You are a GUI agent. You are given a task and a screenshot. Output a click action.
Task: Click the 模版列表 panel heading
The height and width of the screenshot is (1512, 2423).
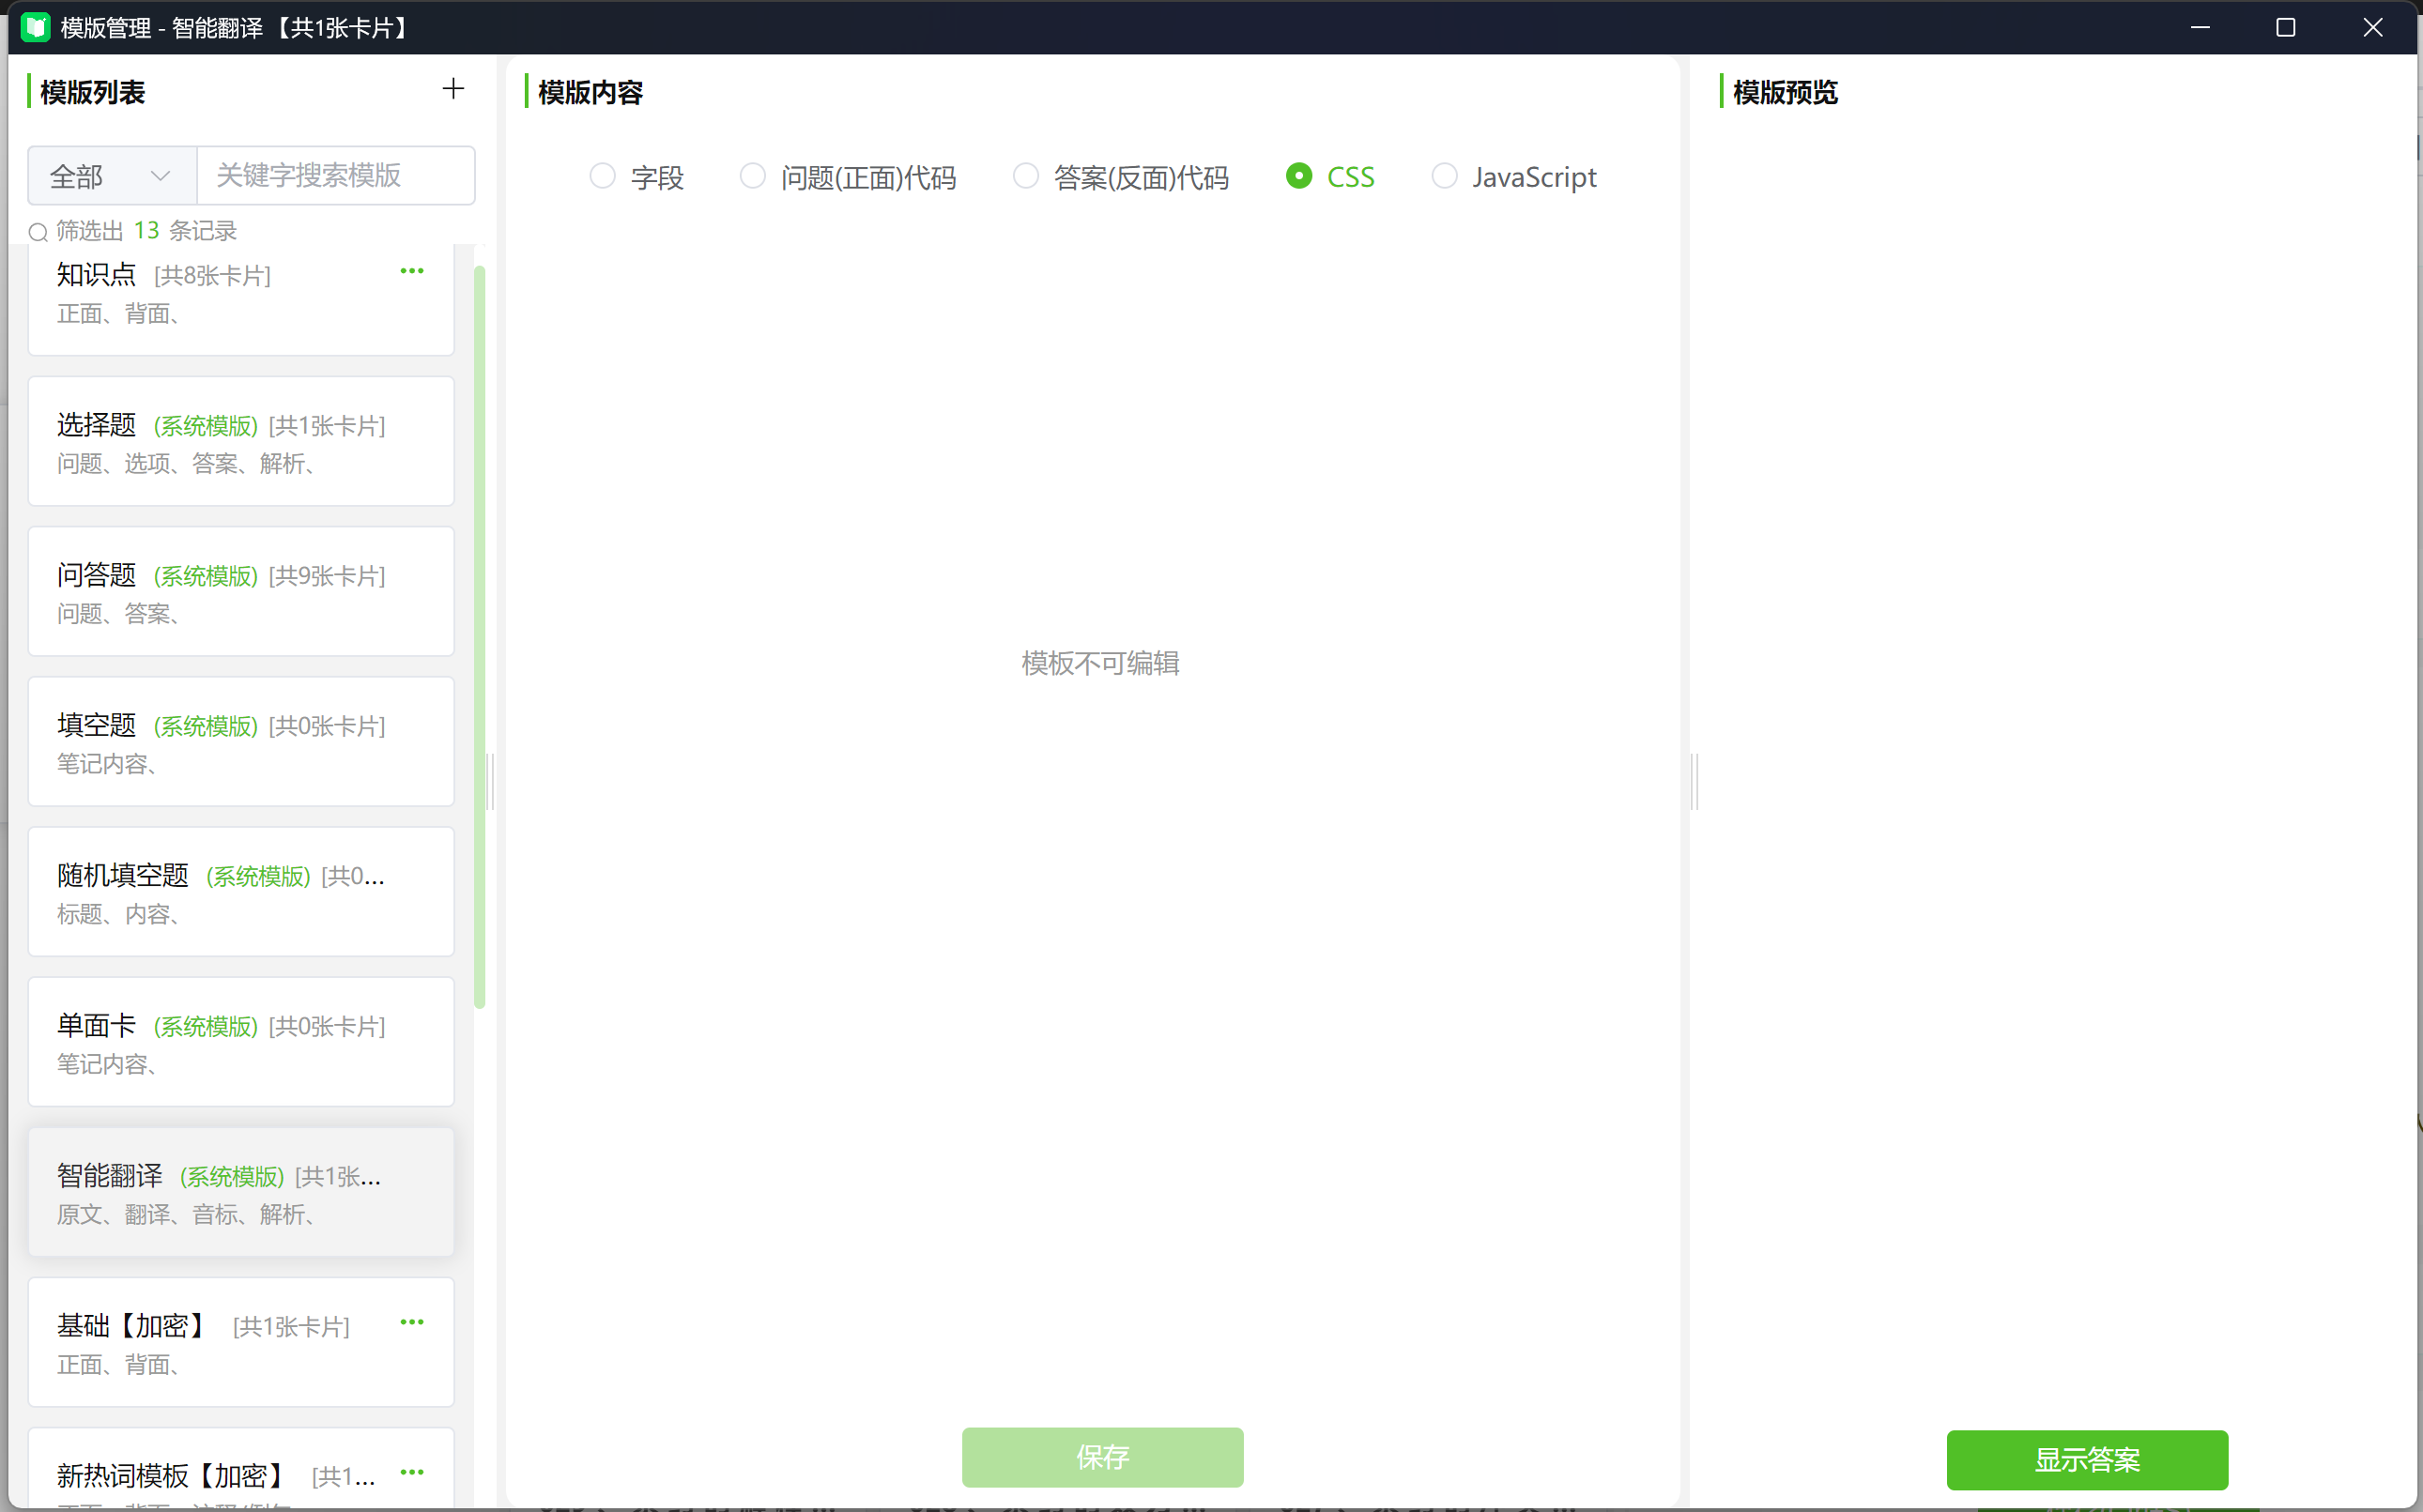coord(92,92)
